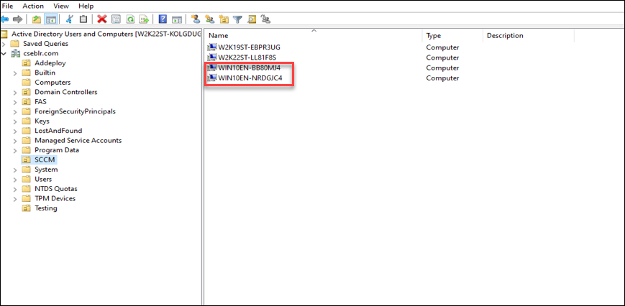Click the Paste clipboard icon
Image resolution: width=625 pixels, height=306 pixels.
83,19
